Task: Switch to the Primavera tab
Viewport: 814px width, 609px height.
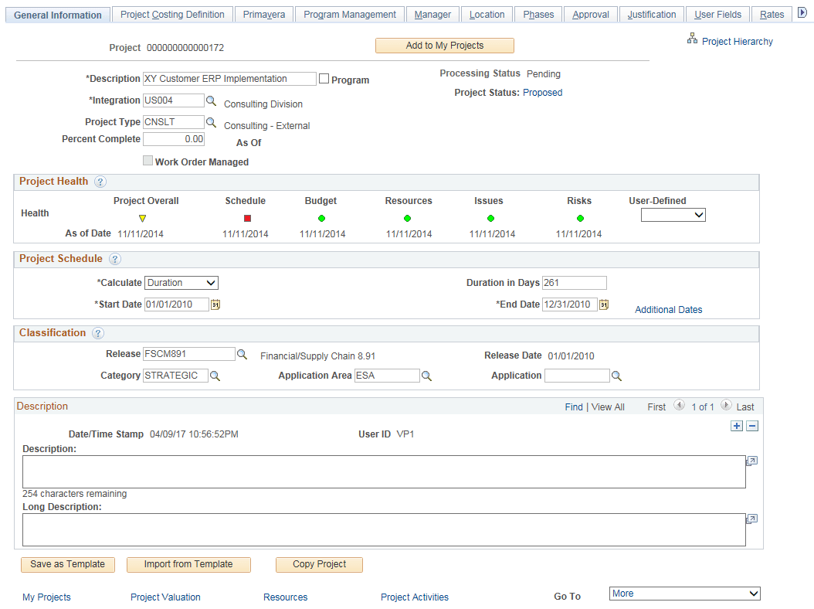Action: point(264,14)
